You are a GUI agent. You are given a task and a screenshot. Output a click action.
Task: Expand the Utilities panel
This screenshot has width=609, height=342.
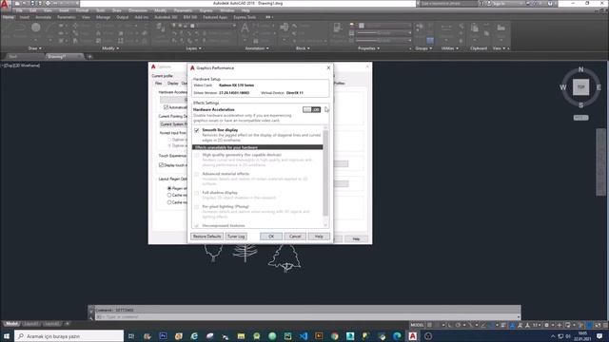450,48
